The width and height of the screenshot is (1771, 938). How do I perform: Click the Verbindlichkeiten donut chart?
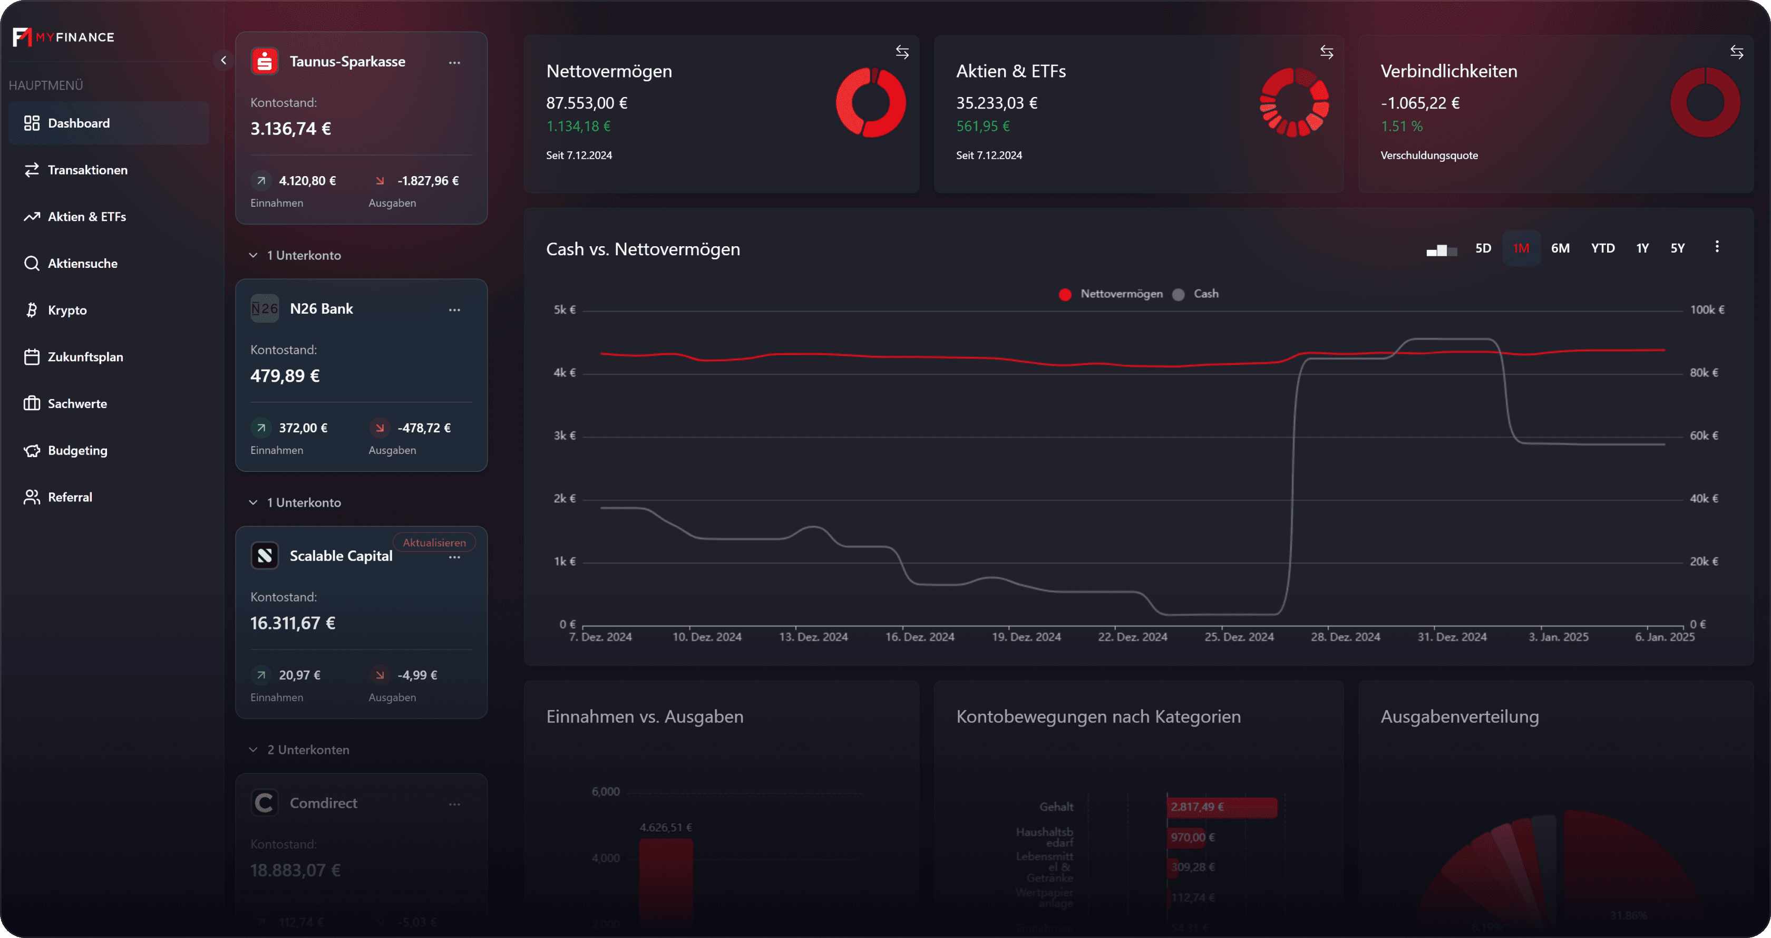coord(1705,102)
